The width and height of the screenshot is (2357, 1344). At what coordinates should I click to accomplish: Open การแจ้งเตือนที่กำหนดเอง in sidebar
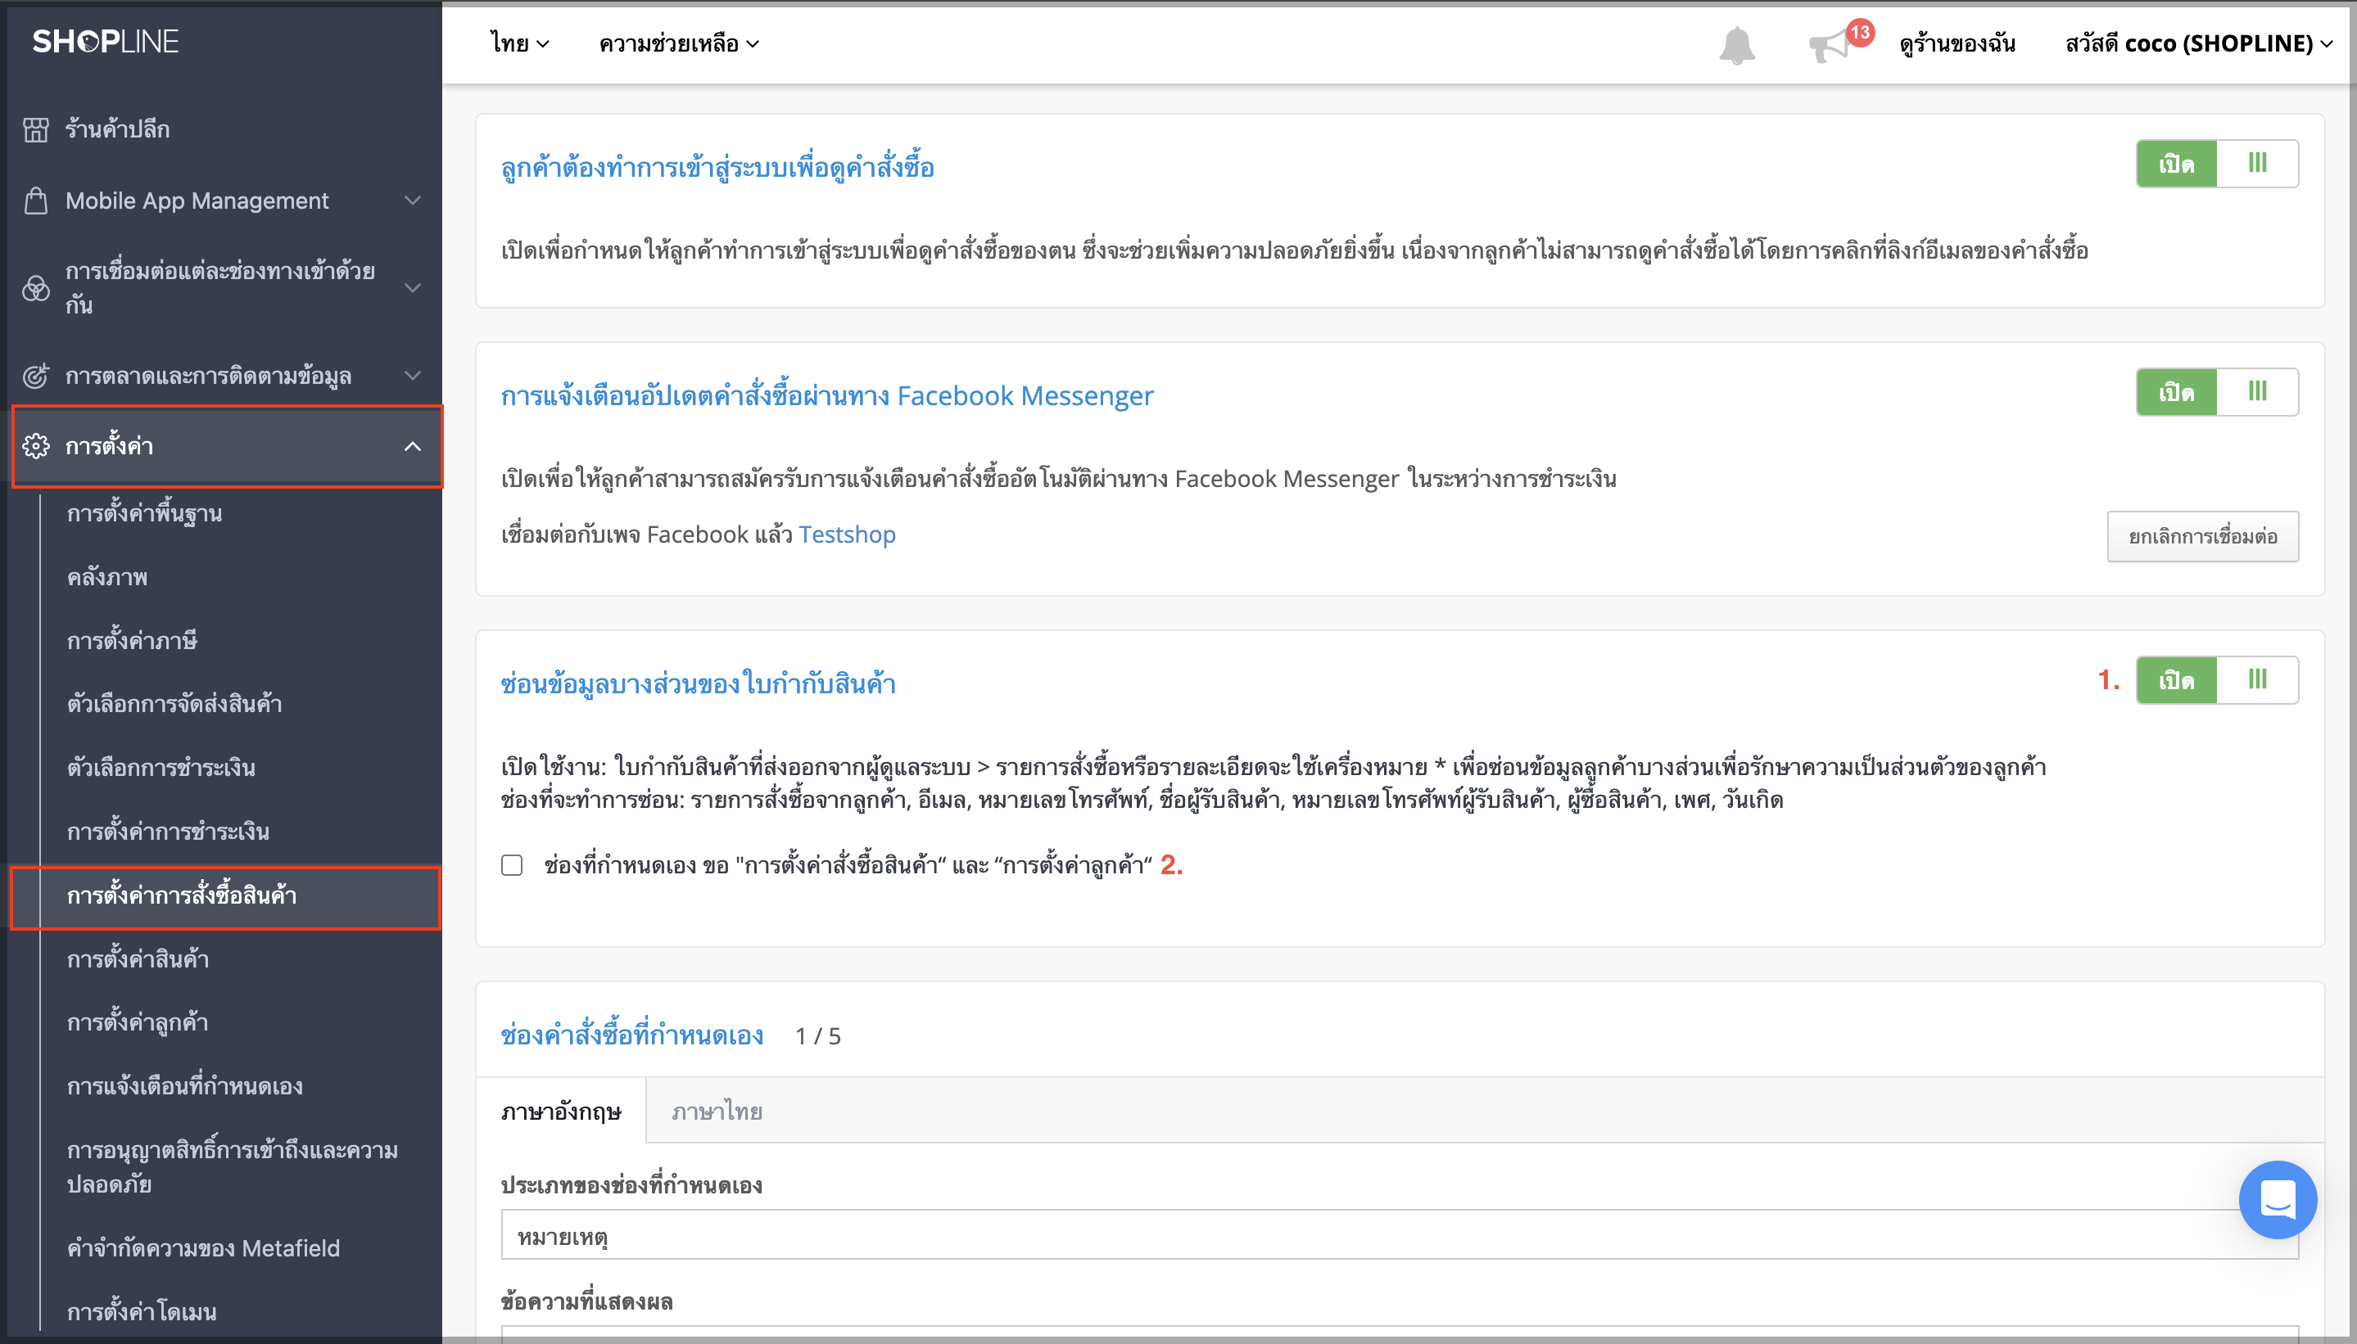185,1086
